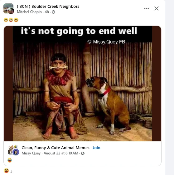Open the three-dots post options menu
This screenshot has height=175, width=174.
(x=146, y=8)
